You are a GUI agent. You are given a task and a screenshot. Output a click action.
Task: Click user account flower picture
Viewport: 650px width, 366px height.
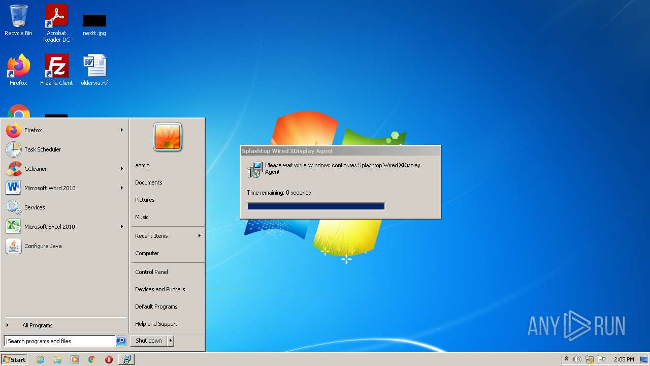168,137
